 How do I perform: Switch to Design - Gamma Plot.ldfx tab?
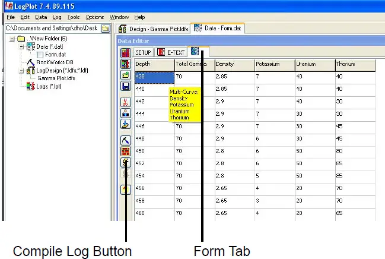point(153,29)
